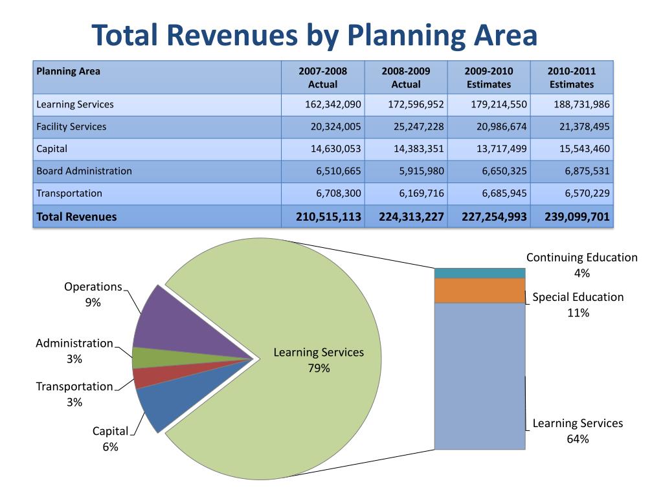Click the 'Administration 3%' pie label
The height and width of the screenshot is (497, 663).
click(74, 351)
